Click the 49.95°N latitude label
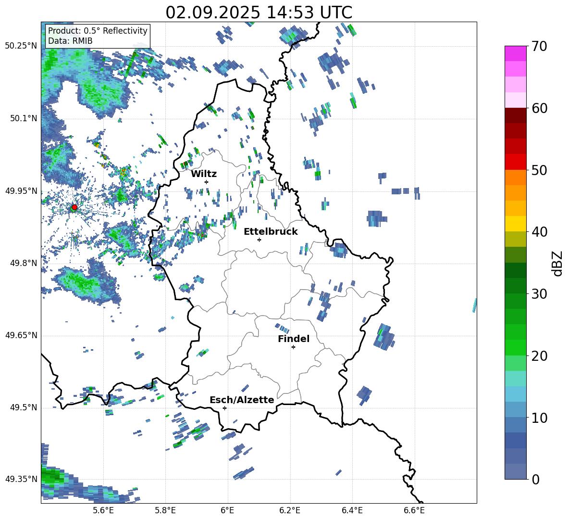Image resolution: width=569 pixels, height=520 pixels. pos(21,191)
